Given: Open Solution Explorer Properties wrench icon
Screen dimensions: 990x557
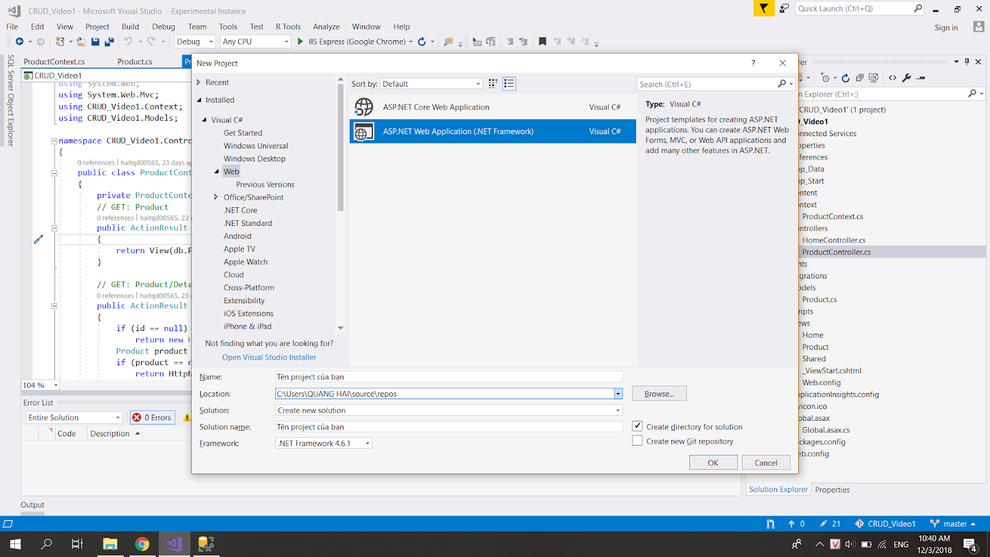Looking at the screenshot, I should pos(906,78).
